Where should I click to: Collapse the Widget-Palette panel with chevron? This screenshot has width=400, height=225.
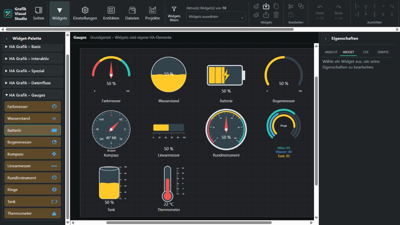tap(7, 38)
